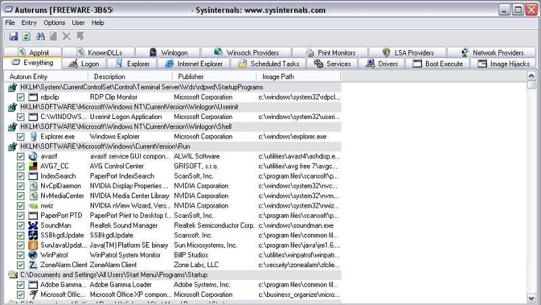Click the NvMediaCenter entry icon
This screenshot has width=541, height=305.
coord(32,196)
